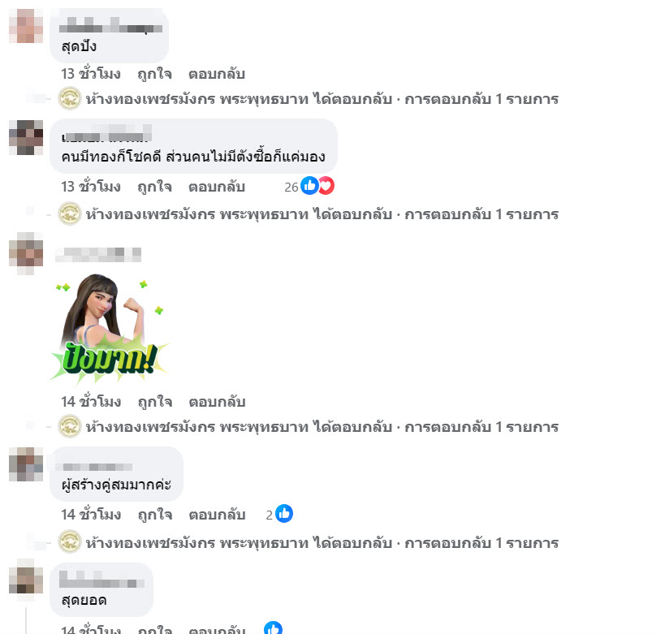This screenshot has height=634, width=652.
Task: Click the blue like reaction icon showing 26
Action: [309, 185]
